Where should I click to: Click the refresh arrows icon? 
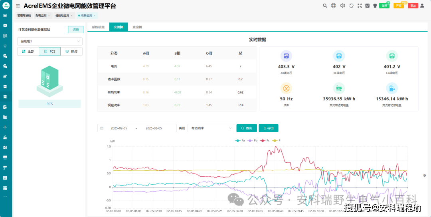[x=351, y=6]
